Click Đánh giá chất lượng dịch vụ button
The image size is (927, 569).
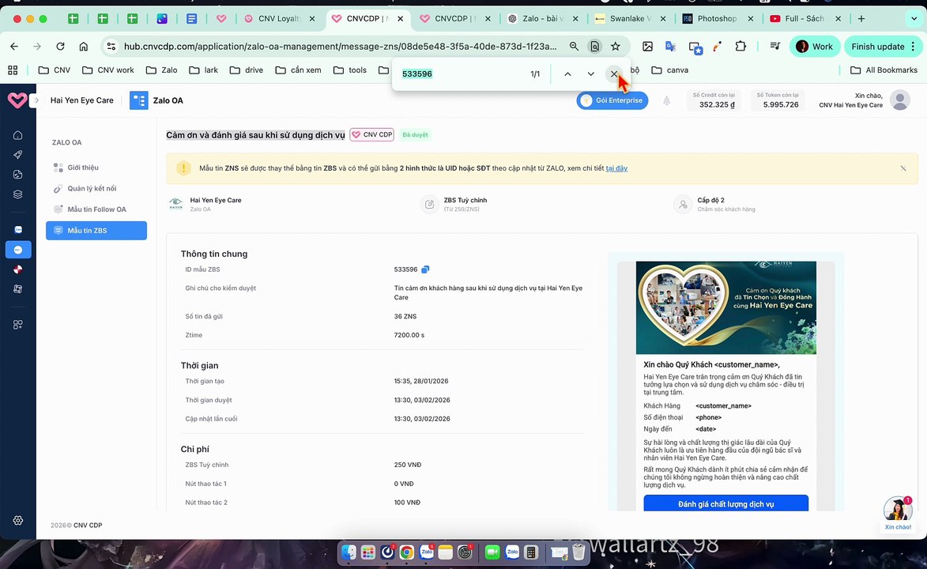tap(726, 504)
